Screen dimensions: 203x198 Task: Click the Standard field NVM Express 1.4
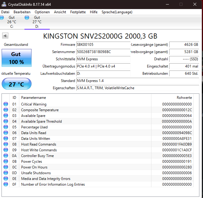tap(138, 81)
